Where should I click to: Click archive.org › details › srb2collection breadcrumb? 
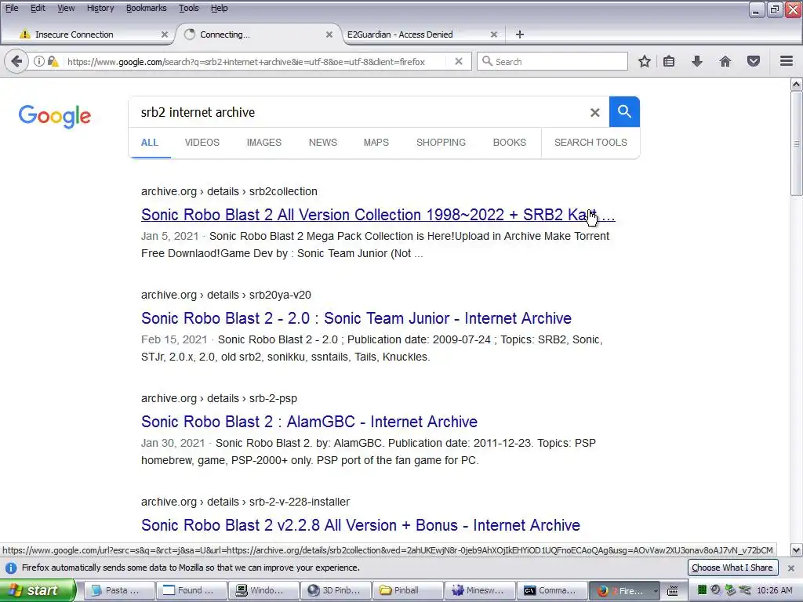tap(229, 191)
